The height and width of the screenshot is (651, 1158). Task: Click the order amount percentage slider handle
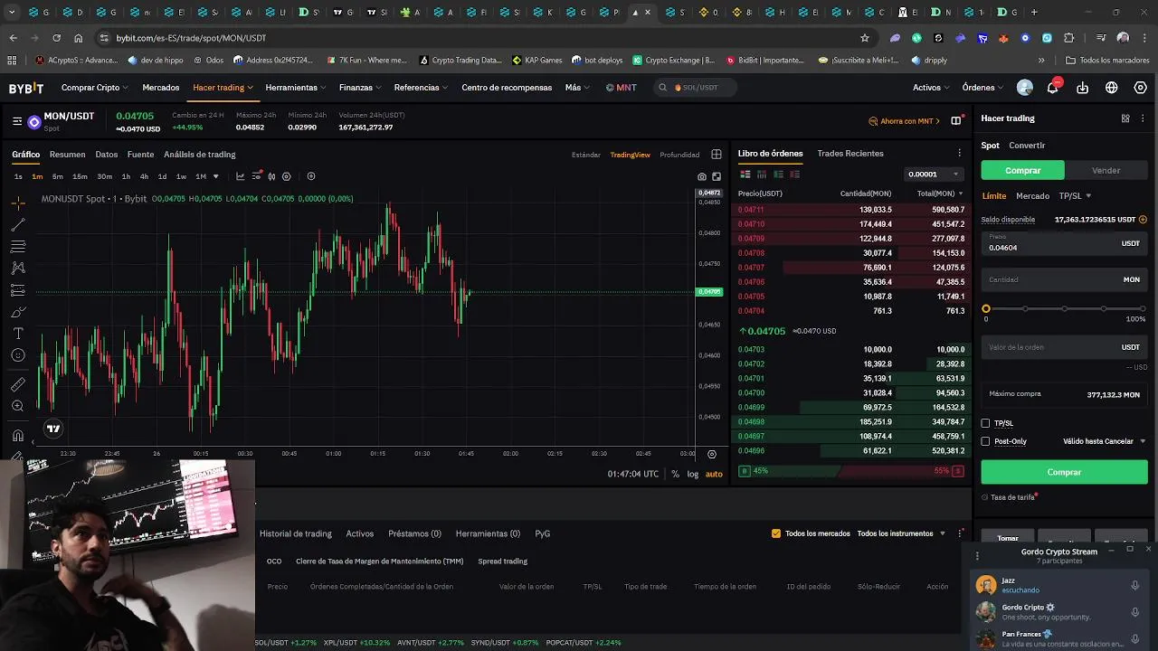pos(986,309)
